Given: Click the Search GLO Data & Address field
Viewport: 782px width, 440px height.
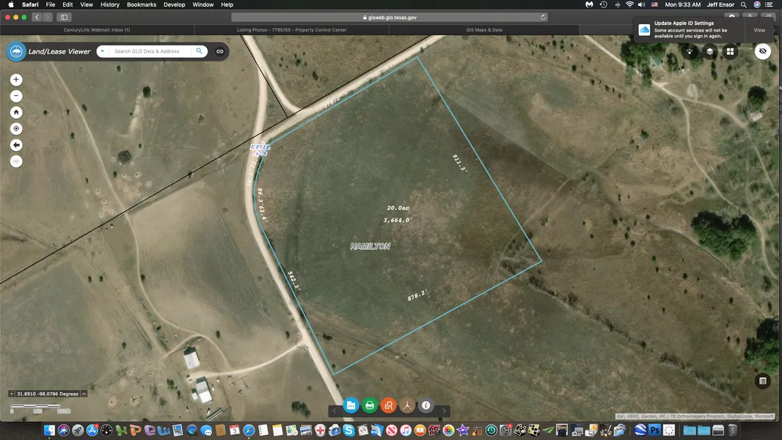Looking at the screenshot, I should point(152,51).
